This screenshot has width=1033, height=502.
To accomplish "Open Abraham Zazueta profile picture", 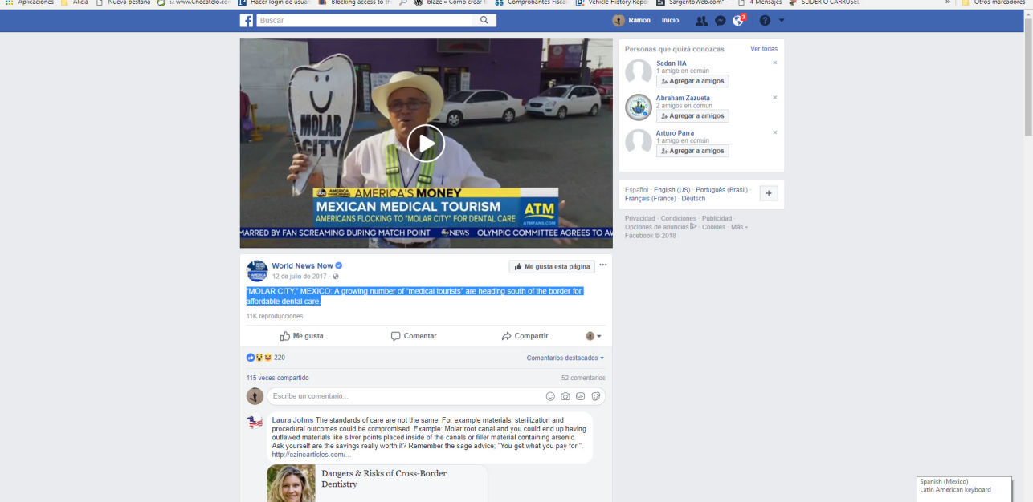I will [639, 107].
